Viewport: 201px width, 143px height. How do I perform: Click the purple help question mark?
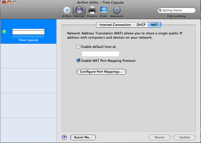click(64, 137)
